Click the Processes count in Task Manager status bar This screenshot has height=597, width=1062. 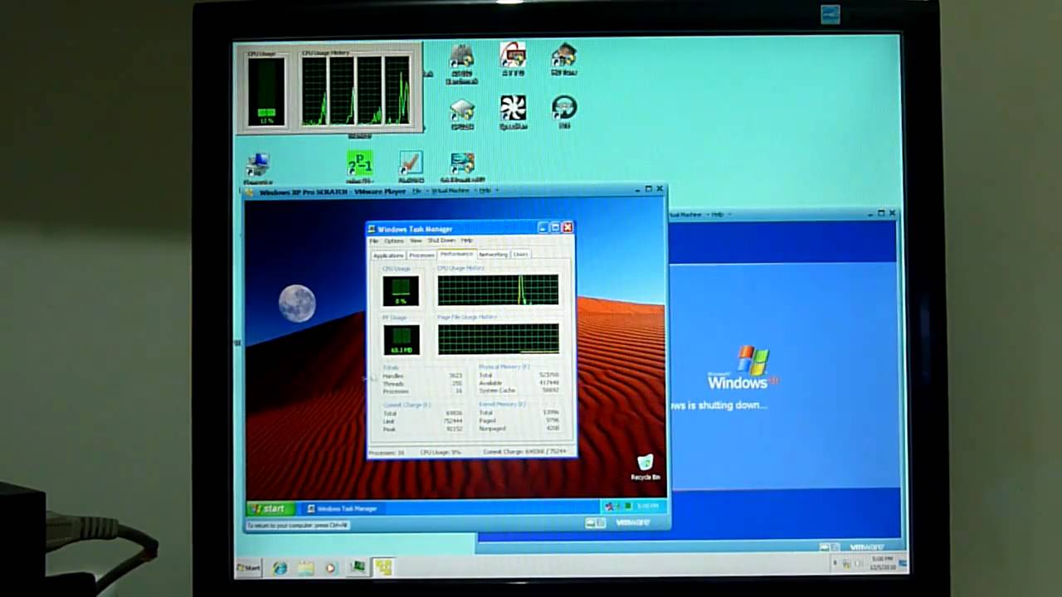(x=387, y=453)
